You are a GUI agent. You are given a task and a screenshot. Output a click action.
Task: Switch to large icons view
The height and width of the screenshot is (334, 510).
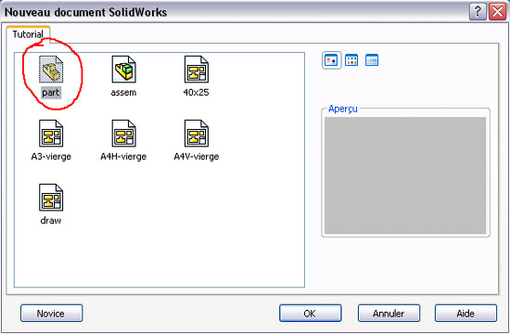point(331,60)
